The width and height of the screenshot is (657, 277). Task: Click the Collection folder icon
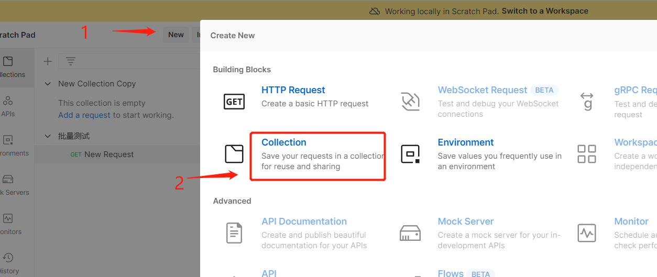pyautogui.click(x=234, y=154)
